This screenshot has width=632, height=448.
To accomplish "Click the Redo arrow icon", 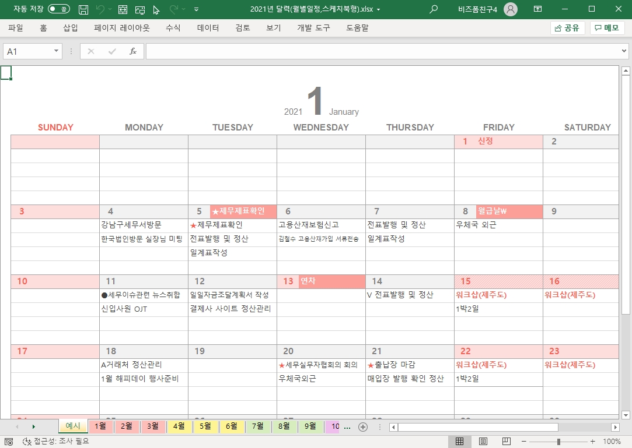I will [x=174, y=9].
